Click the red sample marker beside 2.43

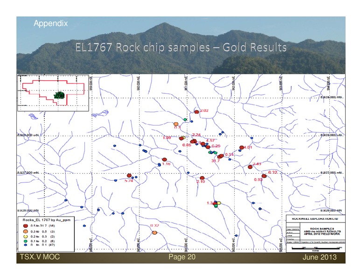(x=250, y=167)
